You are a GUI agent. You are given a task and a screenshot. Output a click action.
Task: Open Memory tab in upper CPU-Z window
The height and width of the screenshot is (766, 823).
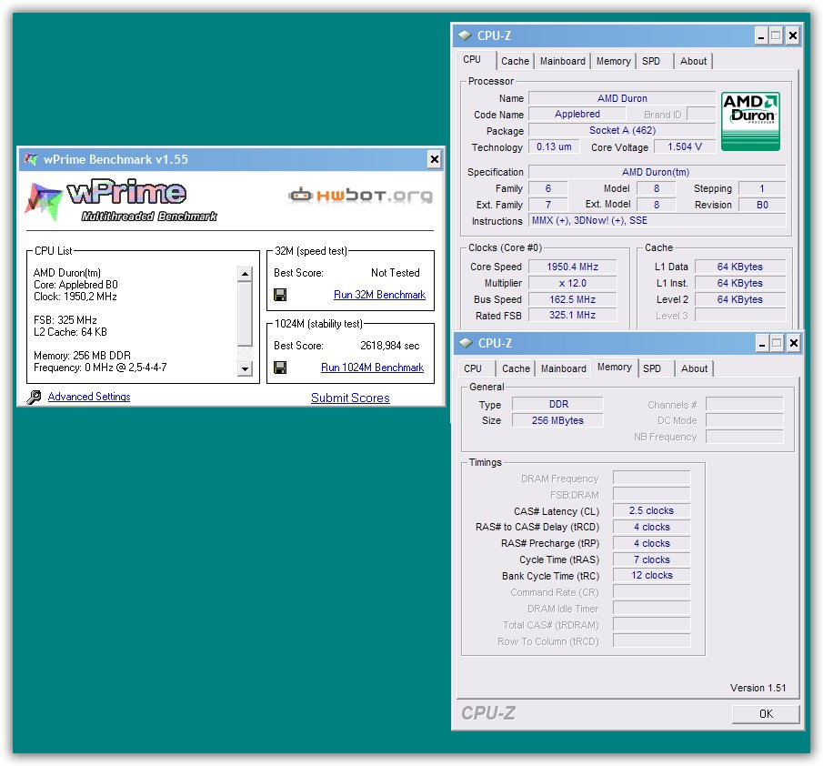click(x=614, y=61)
